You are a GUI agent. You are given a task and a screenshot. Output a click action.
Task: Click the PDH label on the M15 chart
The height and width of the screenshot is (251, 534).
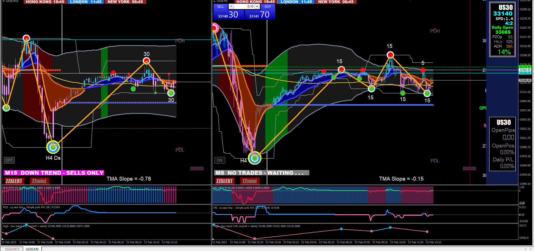[x=180, y=41]
